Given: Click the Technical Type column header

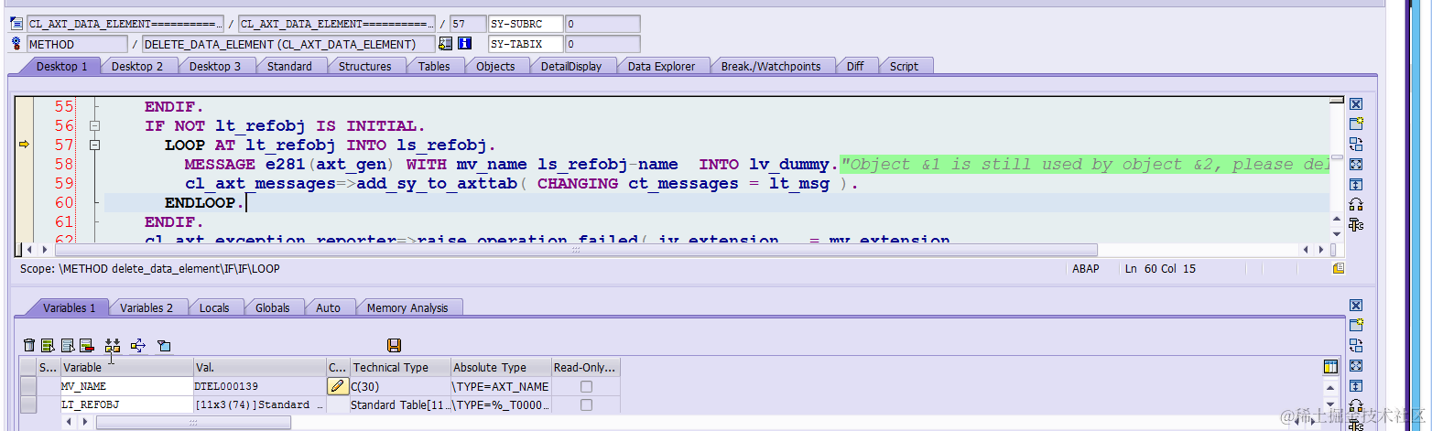Looking at the screenshot, I should click(x=400, y=367).
